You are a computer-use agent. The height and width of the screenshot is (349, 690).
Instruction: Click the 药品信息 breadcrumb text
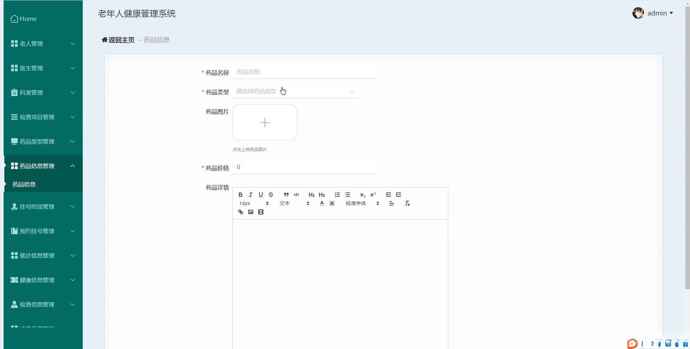pyautogui.click(x=157, y=40)
